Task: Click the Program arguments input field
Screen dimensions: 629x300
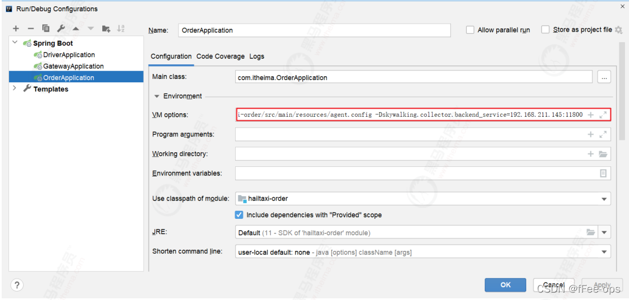Action: tap(423, 135)
